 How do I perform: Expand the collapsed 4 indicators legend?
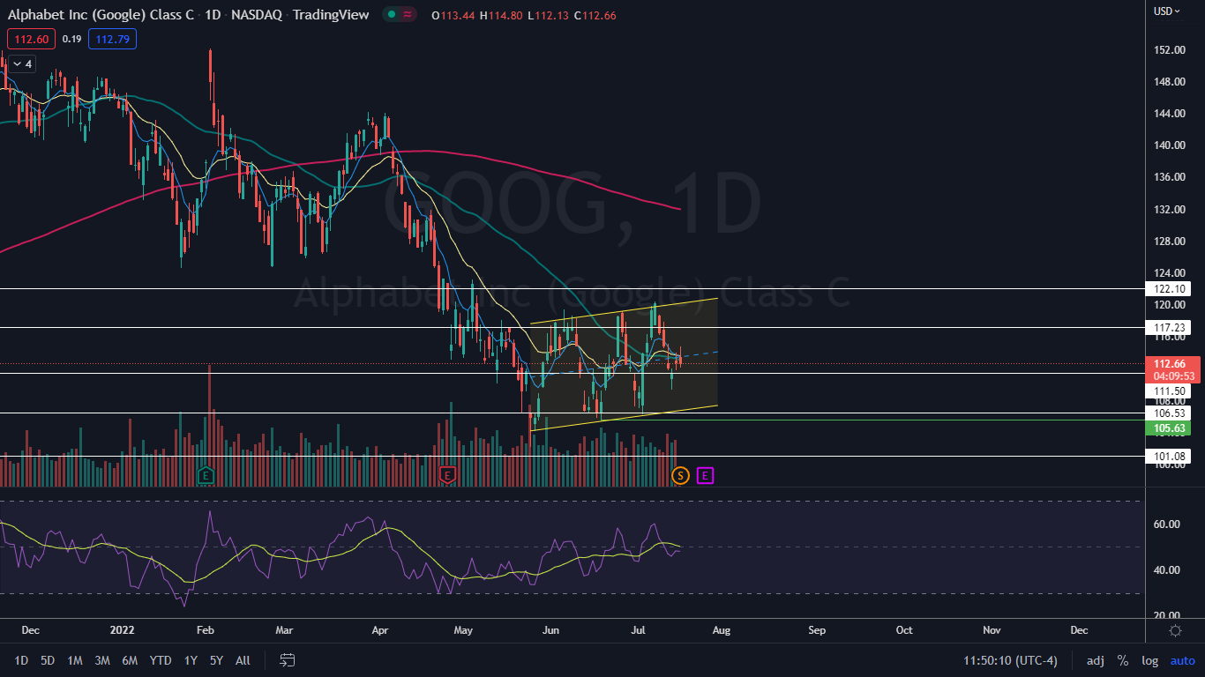pos(21,64)
